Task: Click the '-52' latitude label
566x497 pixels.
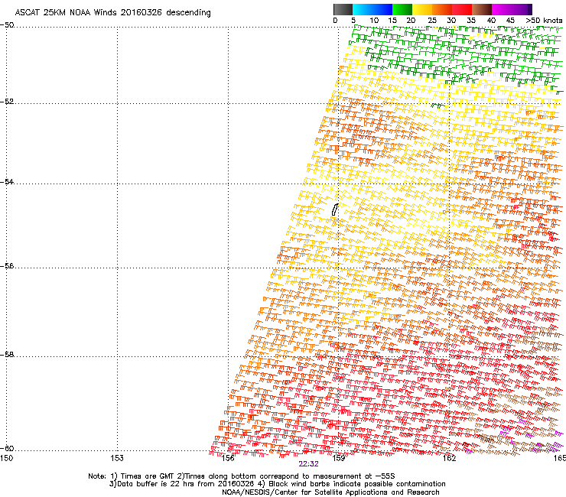Action: click(x=7, y=102)
